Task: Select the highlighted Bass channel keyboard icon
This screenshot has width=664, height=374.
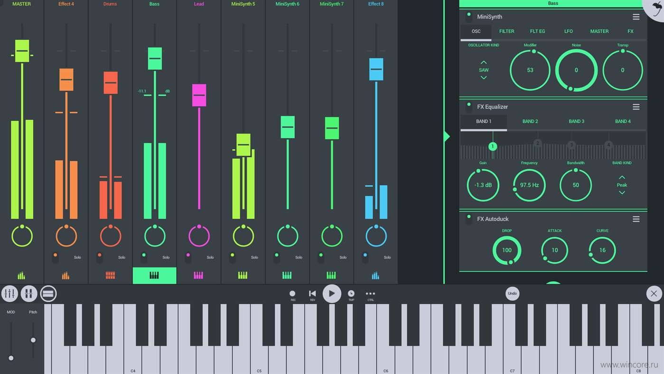Action: click(154, 276)
